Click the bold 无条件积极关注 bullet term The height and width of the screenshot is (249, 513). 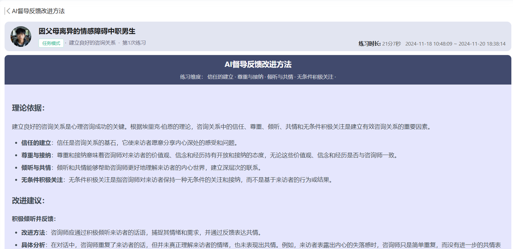(42, 180)
